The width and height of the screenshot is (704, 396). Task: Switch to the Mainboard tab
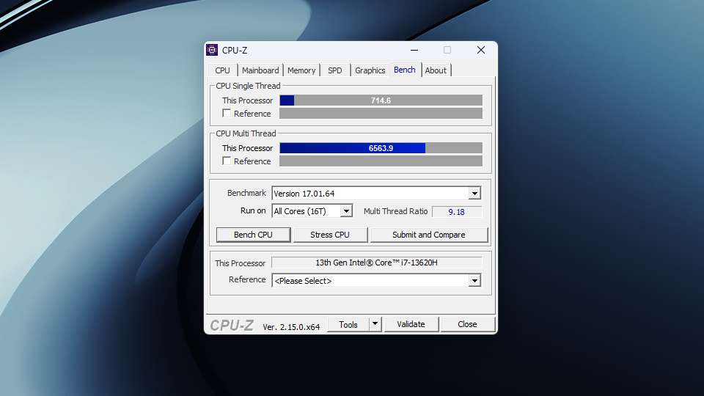coord(260,70)
